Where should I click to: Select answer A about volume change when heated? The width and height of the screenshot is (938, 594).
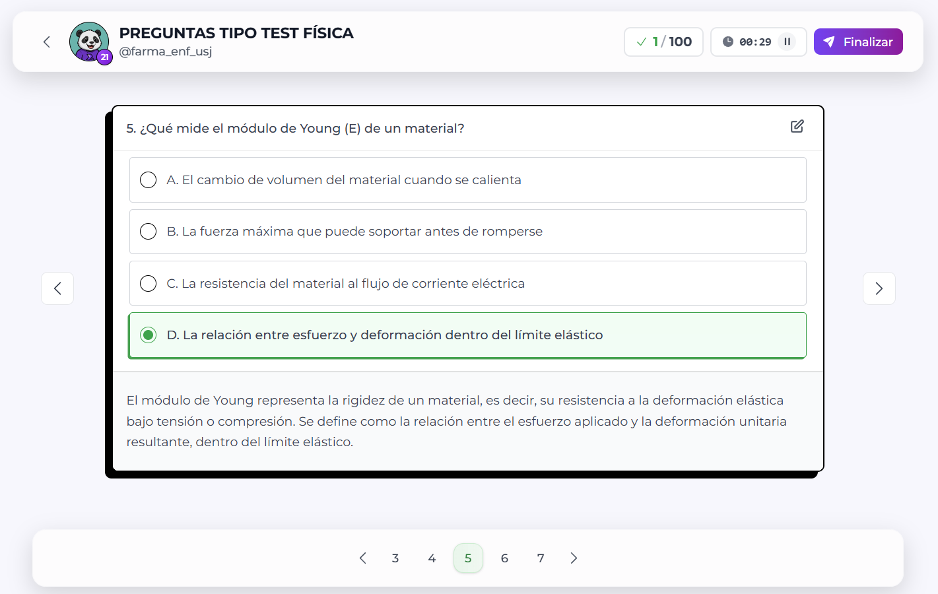pos(467,180)
